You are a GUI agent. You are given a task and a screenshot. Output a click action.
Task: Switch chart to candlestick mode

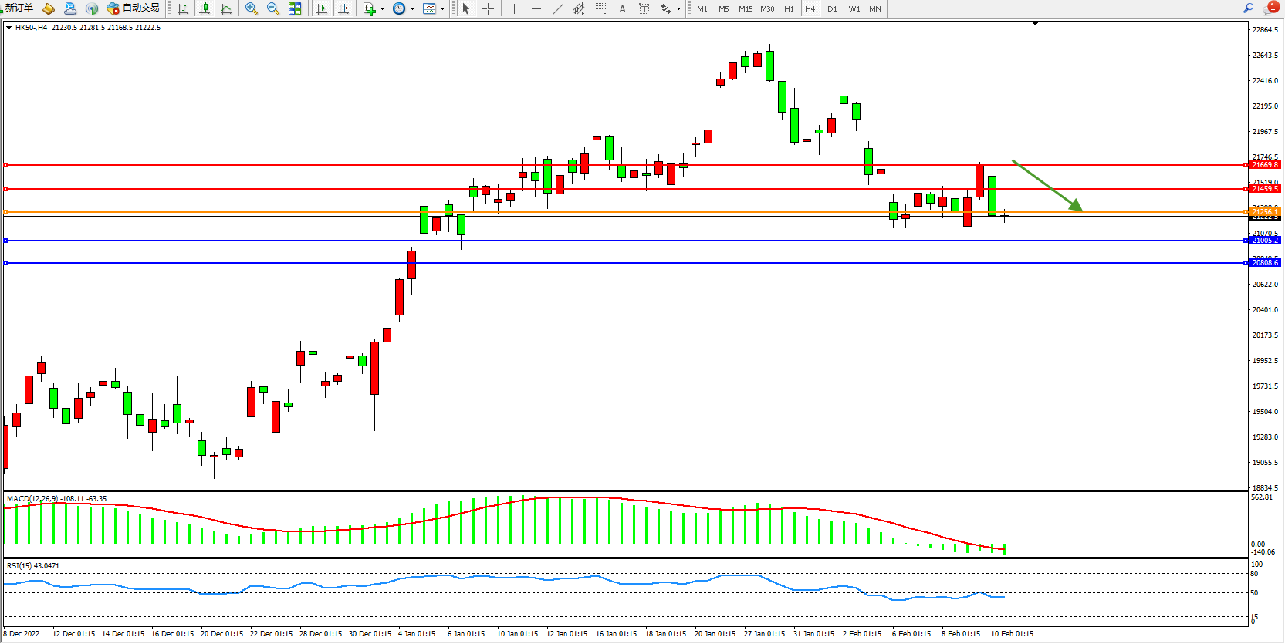click(x=205, y=8)
